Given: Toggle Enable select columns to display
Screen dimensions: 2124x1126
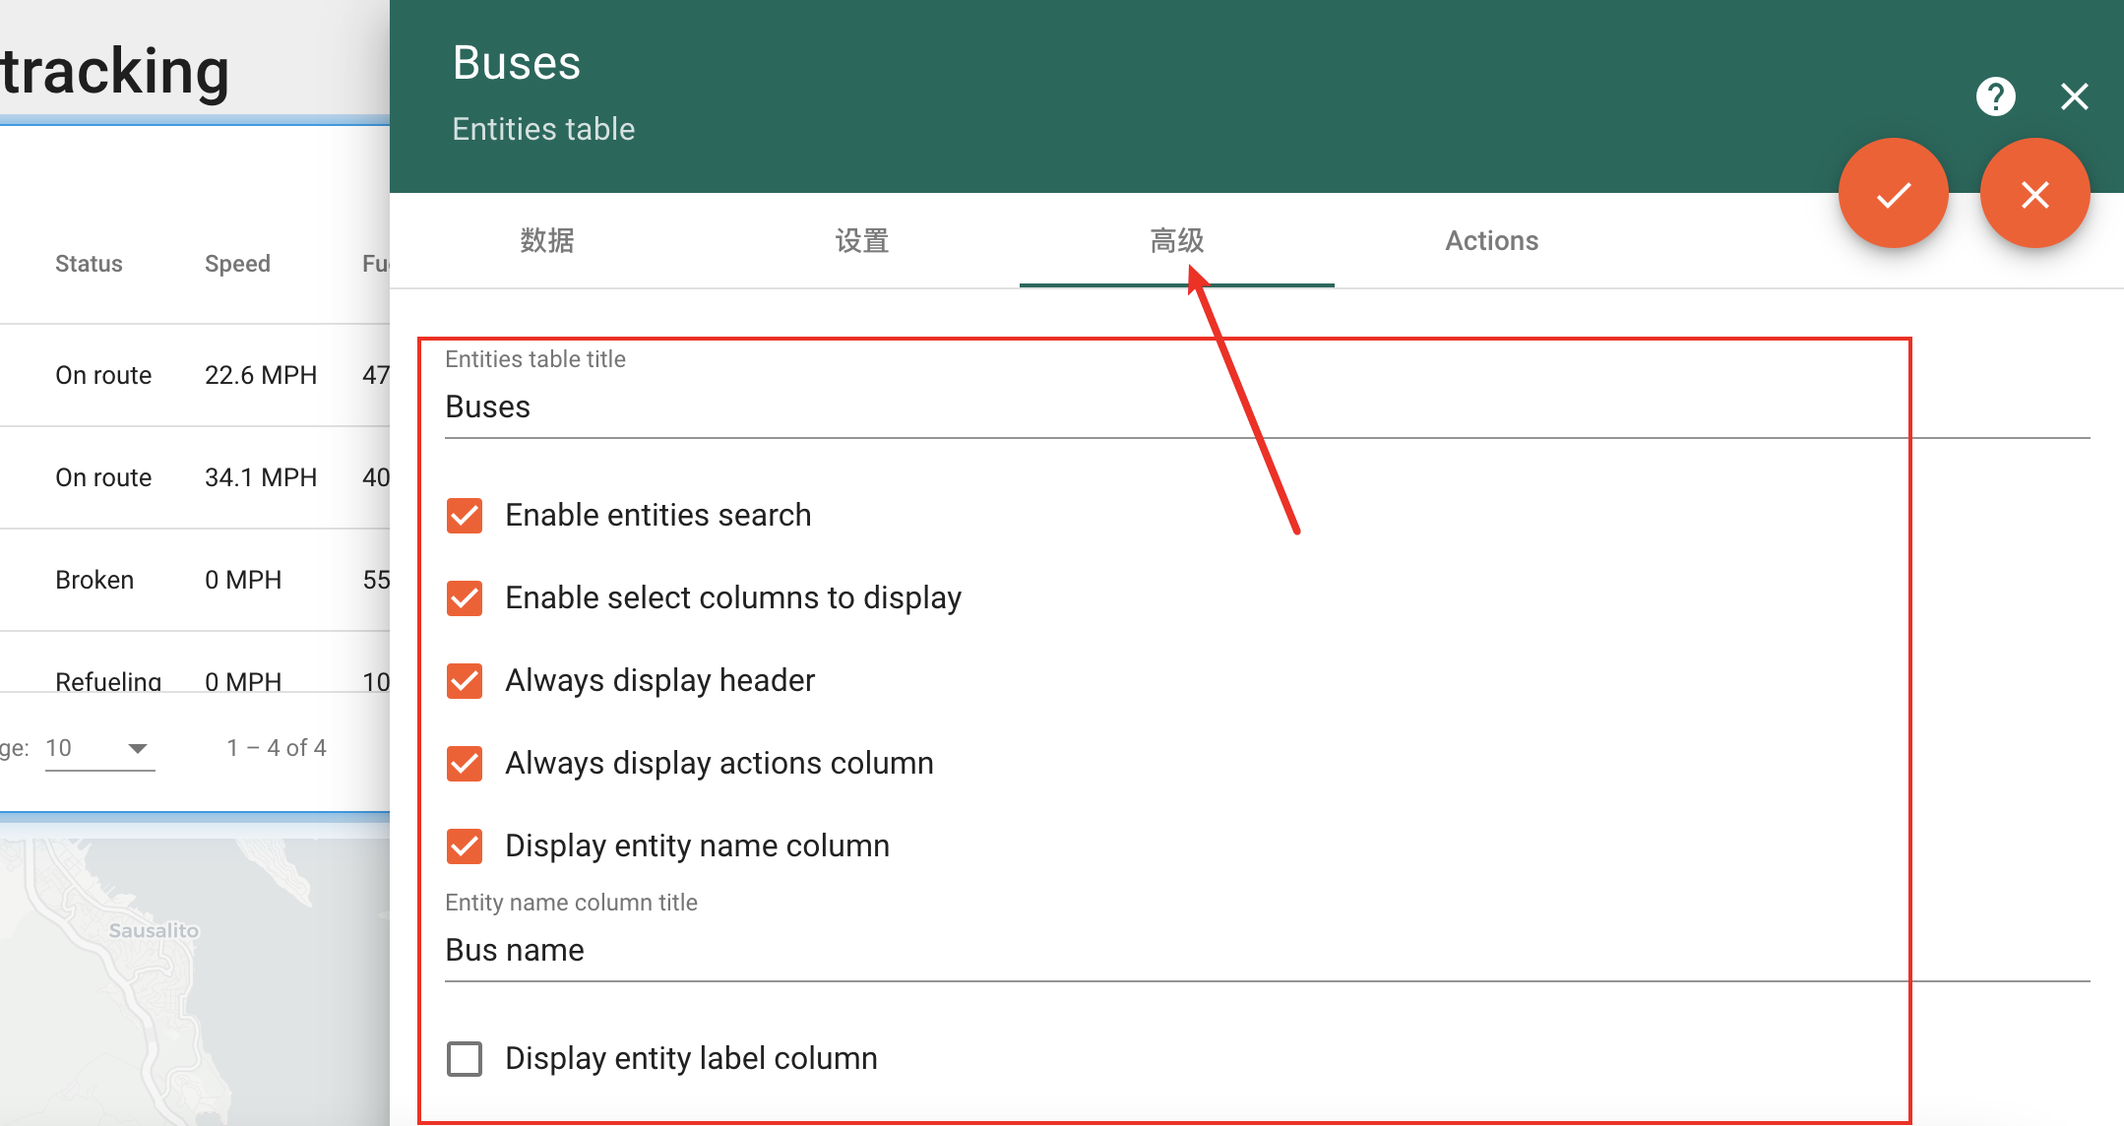Looking at the screenshot, I should (465, 597).
